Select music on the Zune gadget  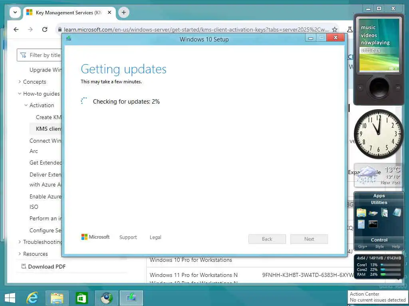coord(368,27)
